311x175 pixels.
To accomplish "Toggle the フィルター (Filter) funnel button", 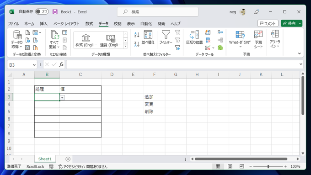I will [x=166, y=37].
